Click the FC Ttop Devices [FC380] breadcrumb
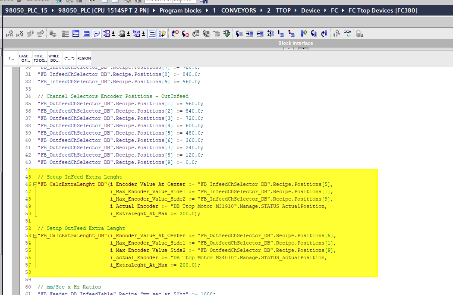Screen dimensions: 453x295 point(383,10)
